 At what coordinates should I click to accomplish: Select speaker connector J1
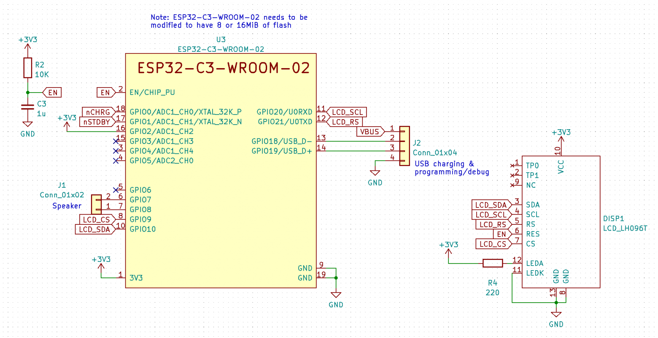tap(96, 204)
